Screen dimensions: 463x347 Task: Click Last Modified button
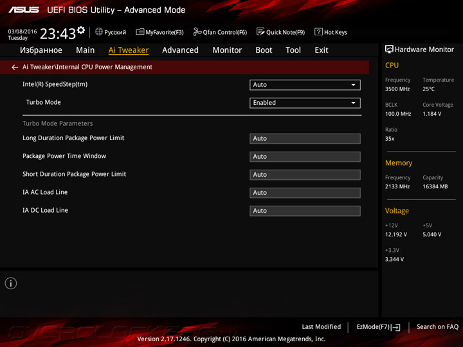[322, 327]
